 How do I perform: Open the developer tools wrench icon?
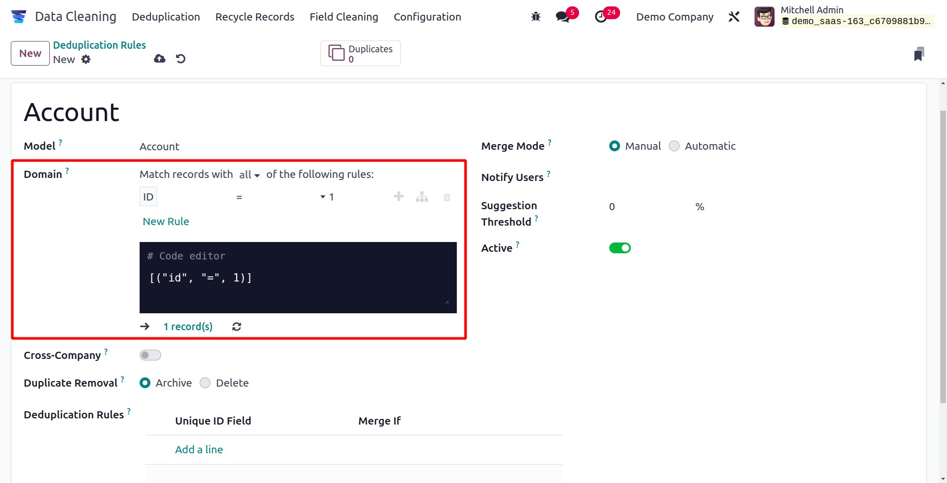734,17
